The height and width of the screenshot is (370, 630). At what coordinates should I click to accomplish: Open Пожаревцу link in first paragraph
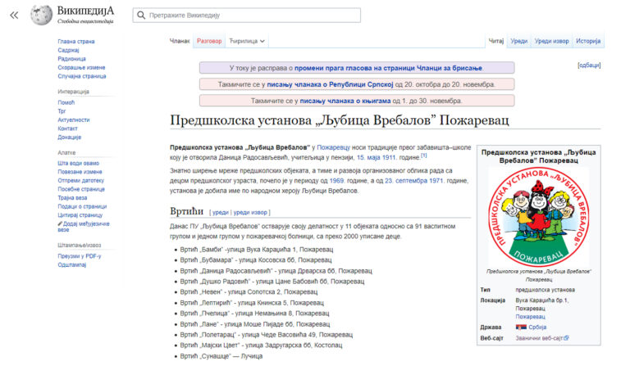(333, 147)
